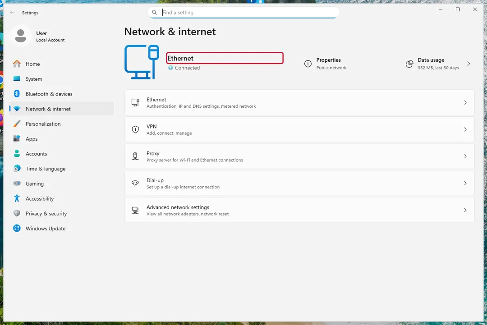This screenshot has height=325, width=487.
Task: Click '352 MB, last 30 days' text
Action: point(438,68)
